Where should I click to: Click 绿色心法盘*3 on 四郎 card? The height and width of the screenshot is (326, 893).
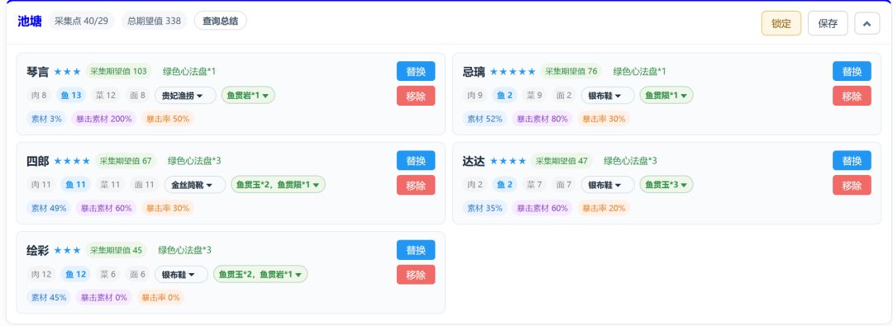(194, 161)
